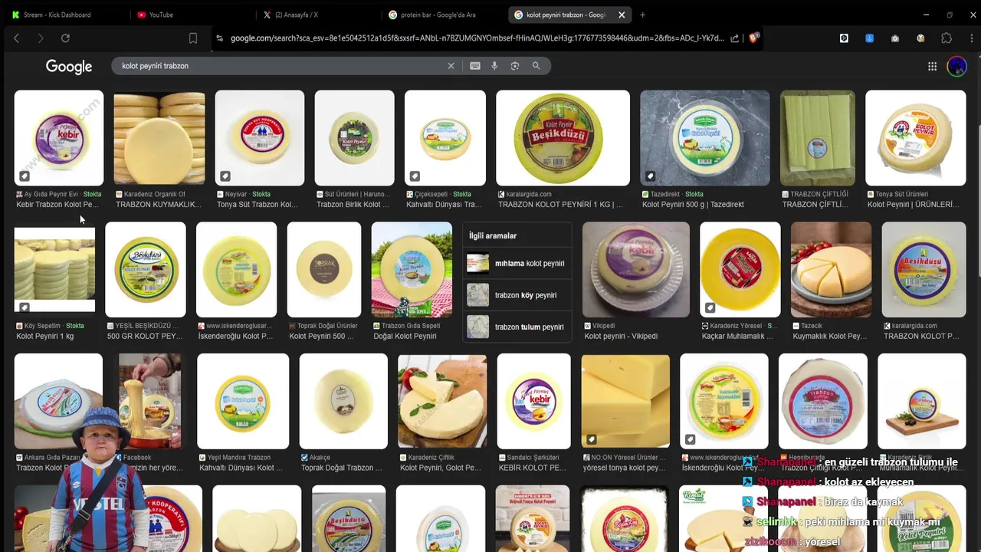This screenshot has width=981, height=552.
Task: Open Tonya Süt Trabzon Kolot image
Action: click(260, 138)
